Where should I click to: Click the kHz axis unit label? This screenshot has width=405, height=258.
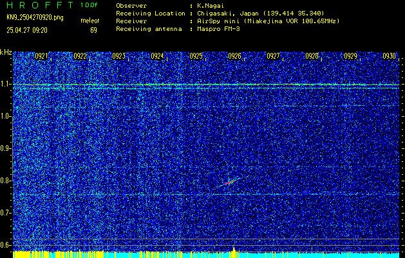pos(6,52)
